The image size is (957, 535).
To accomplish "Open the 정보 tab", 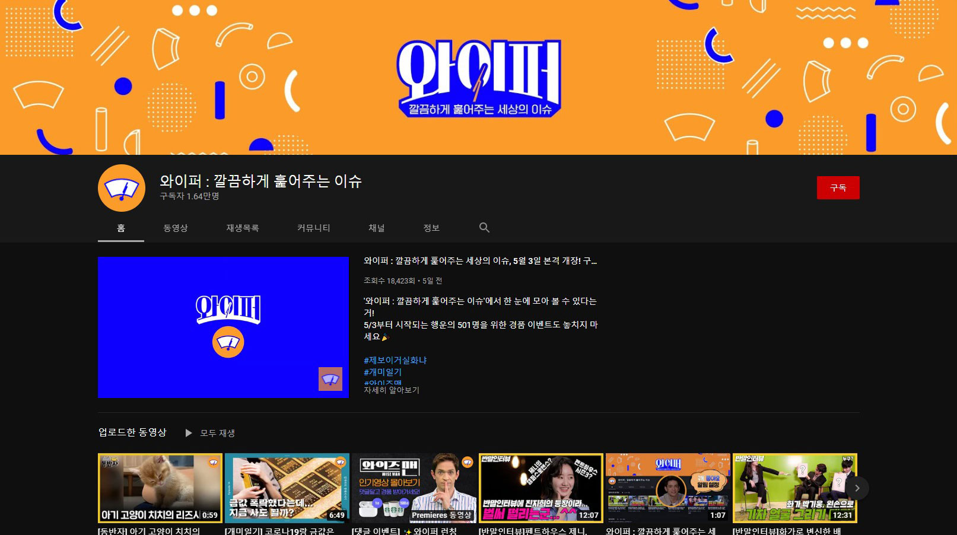I will [x=431, y=228].
